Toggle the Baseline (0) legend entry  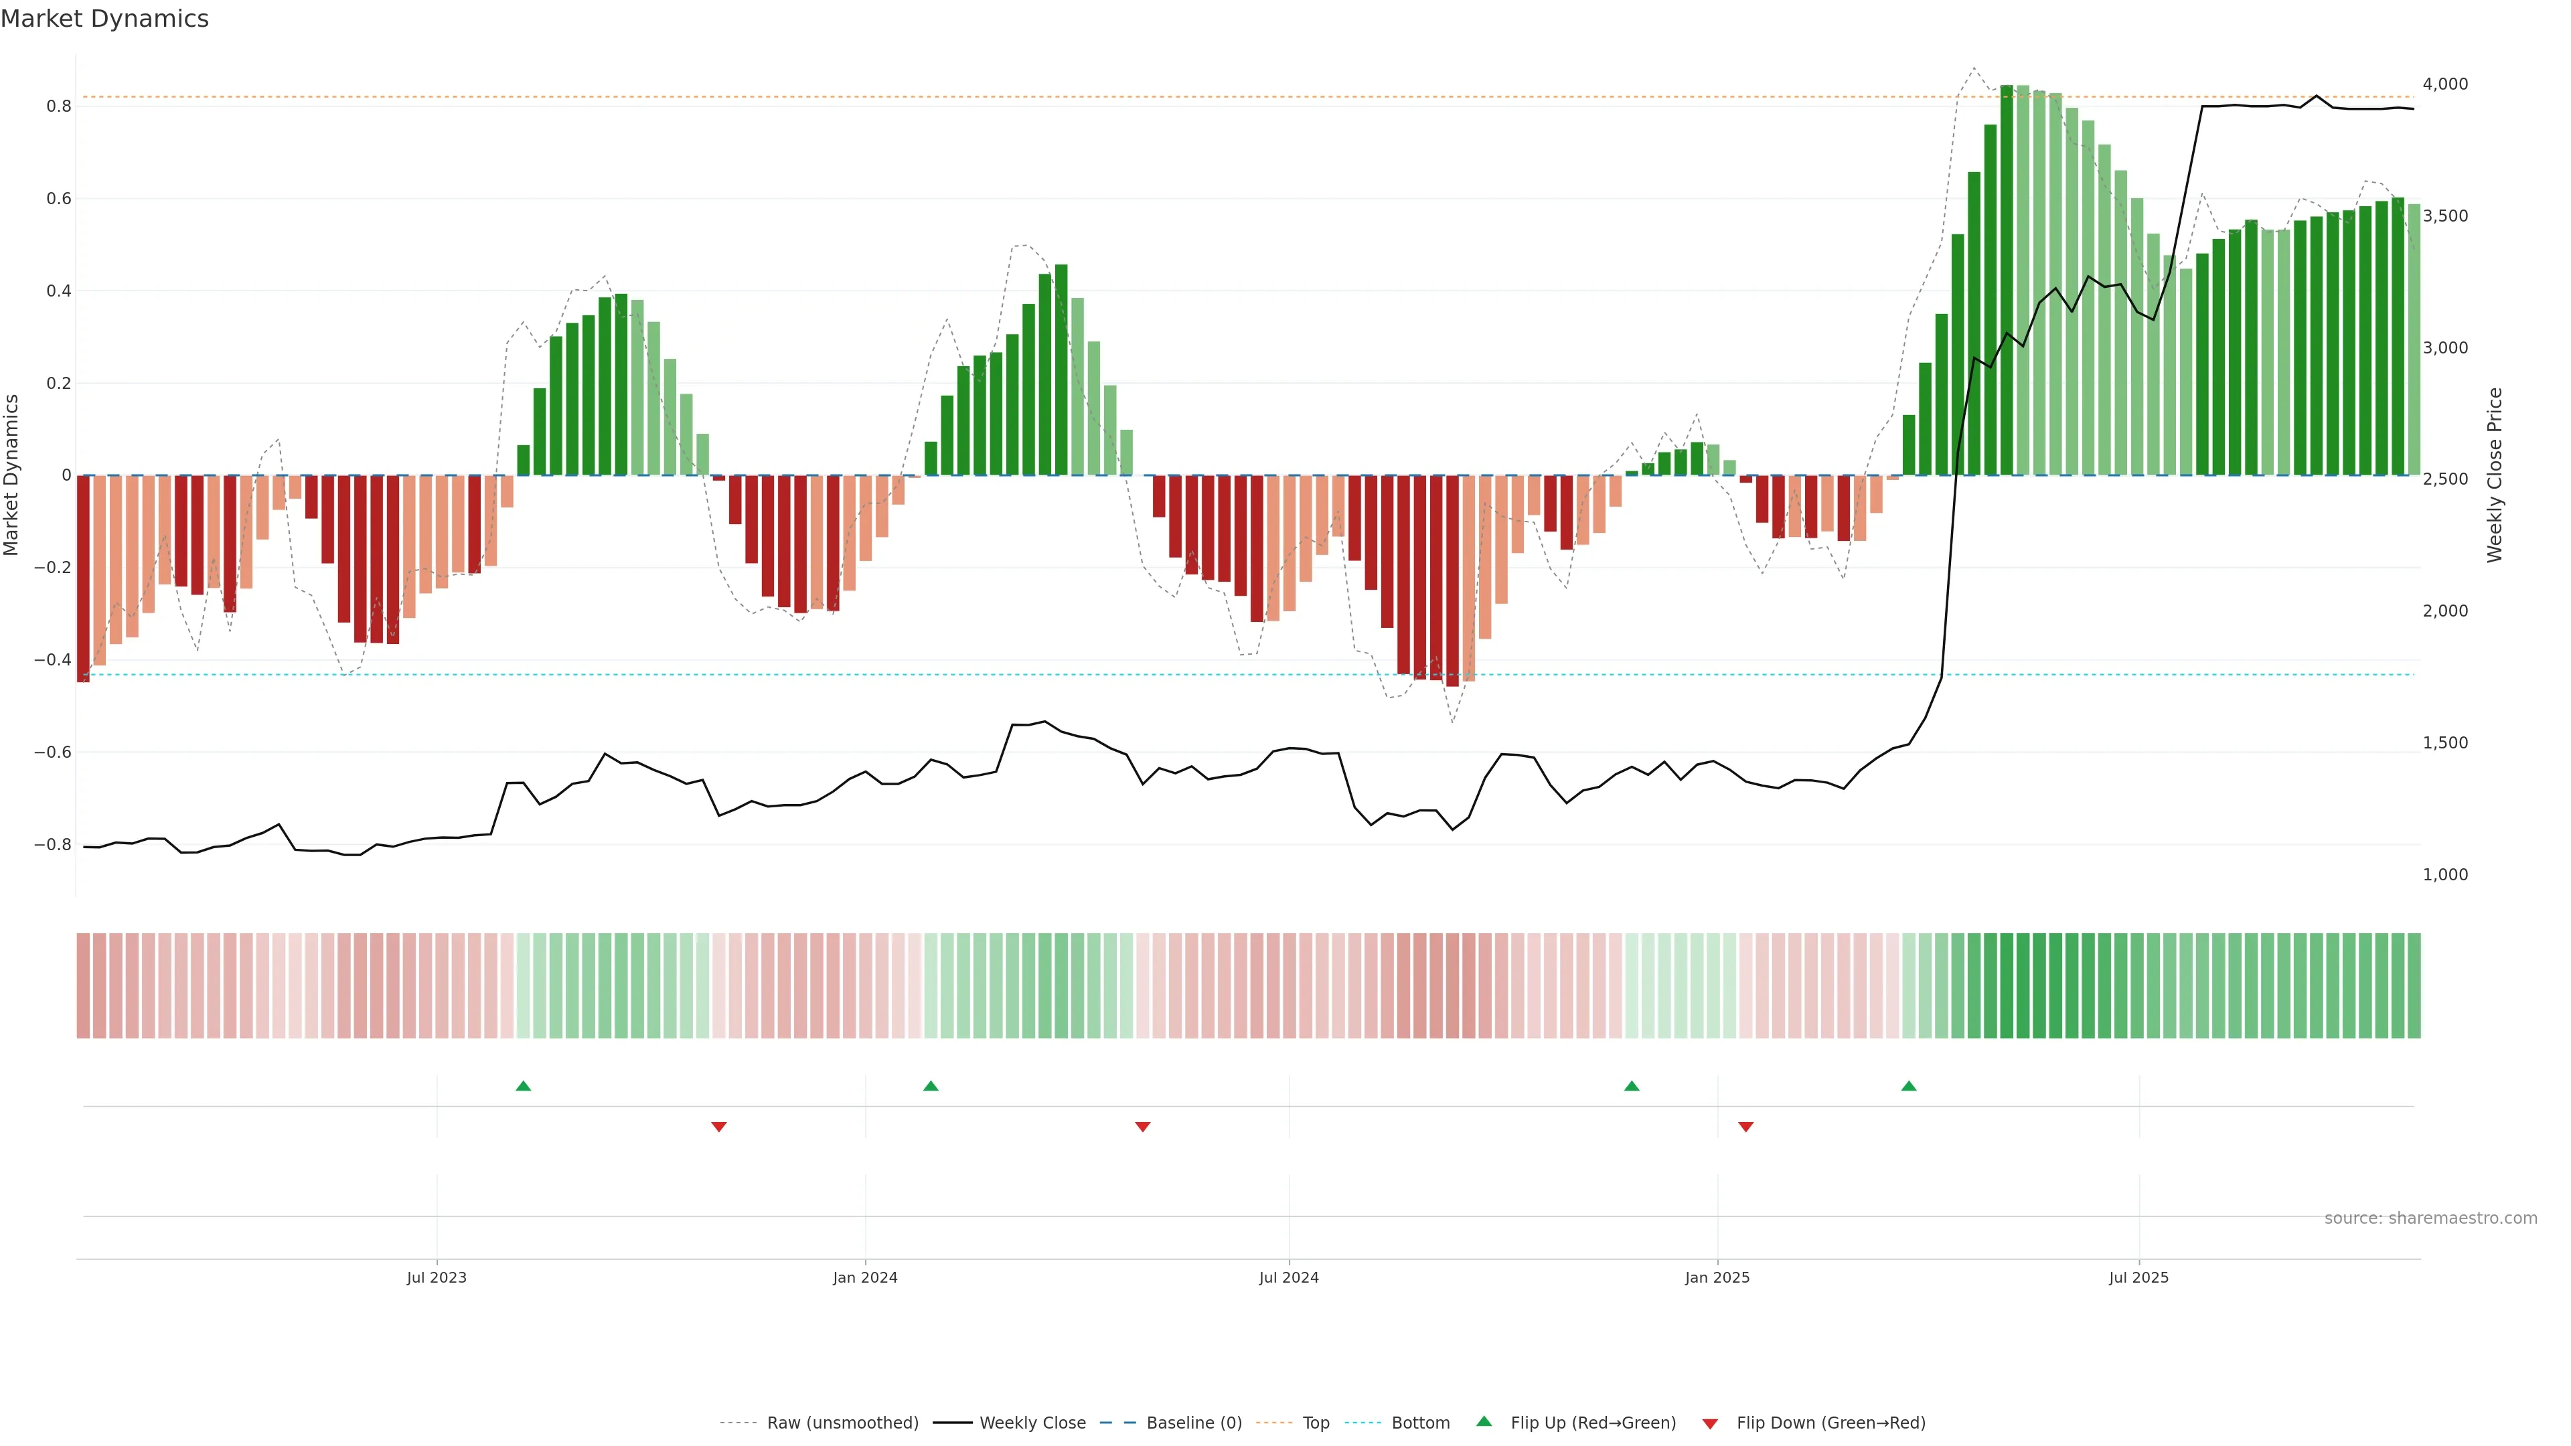click(x=1194, y=1423)
